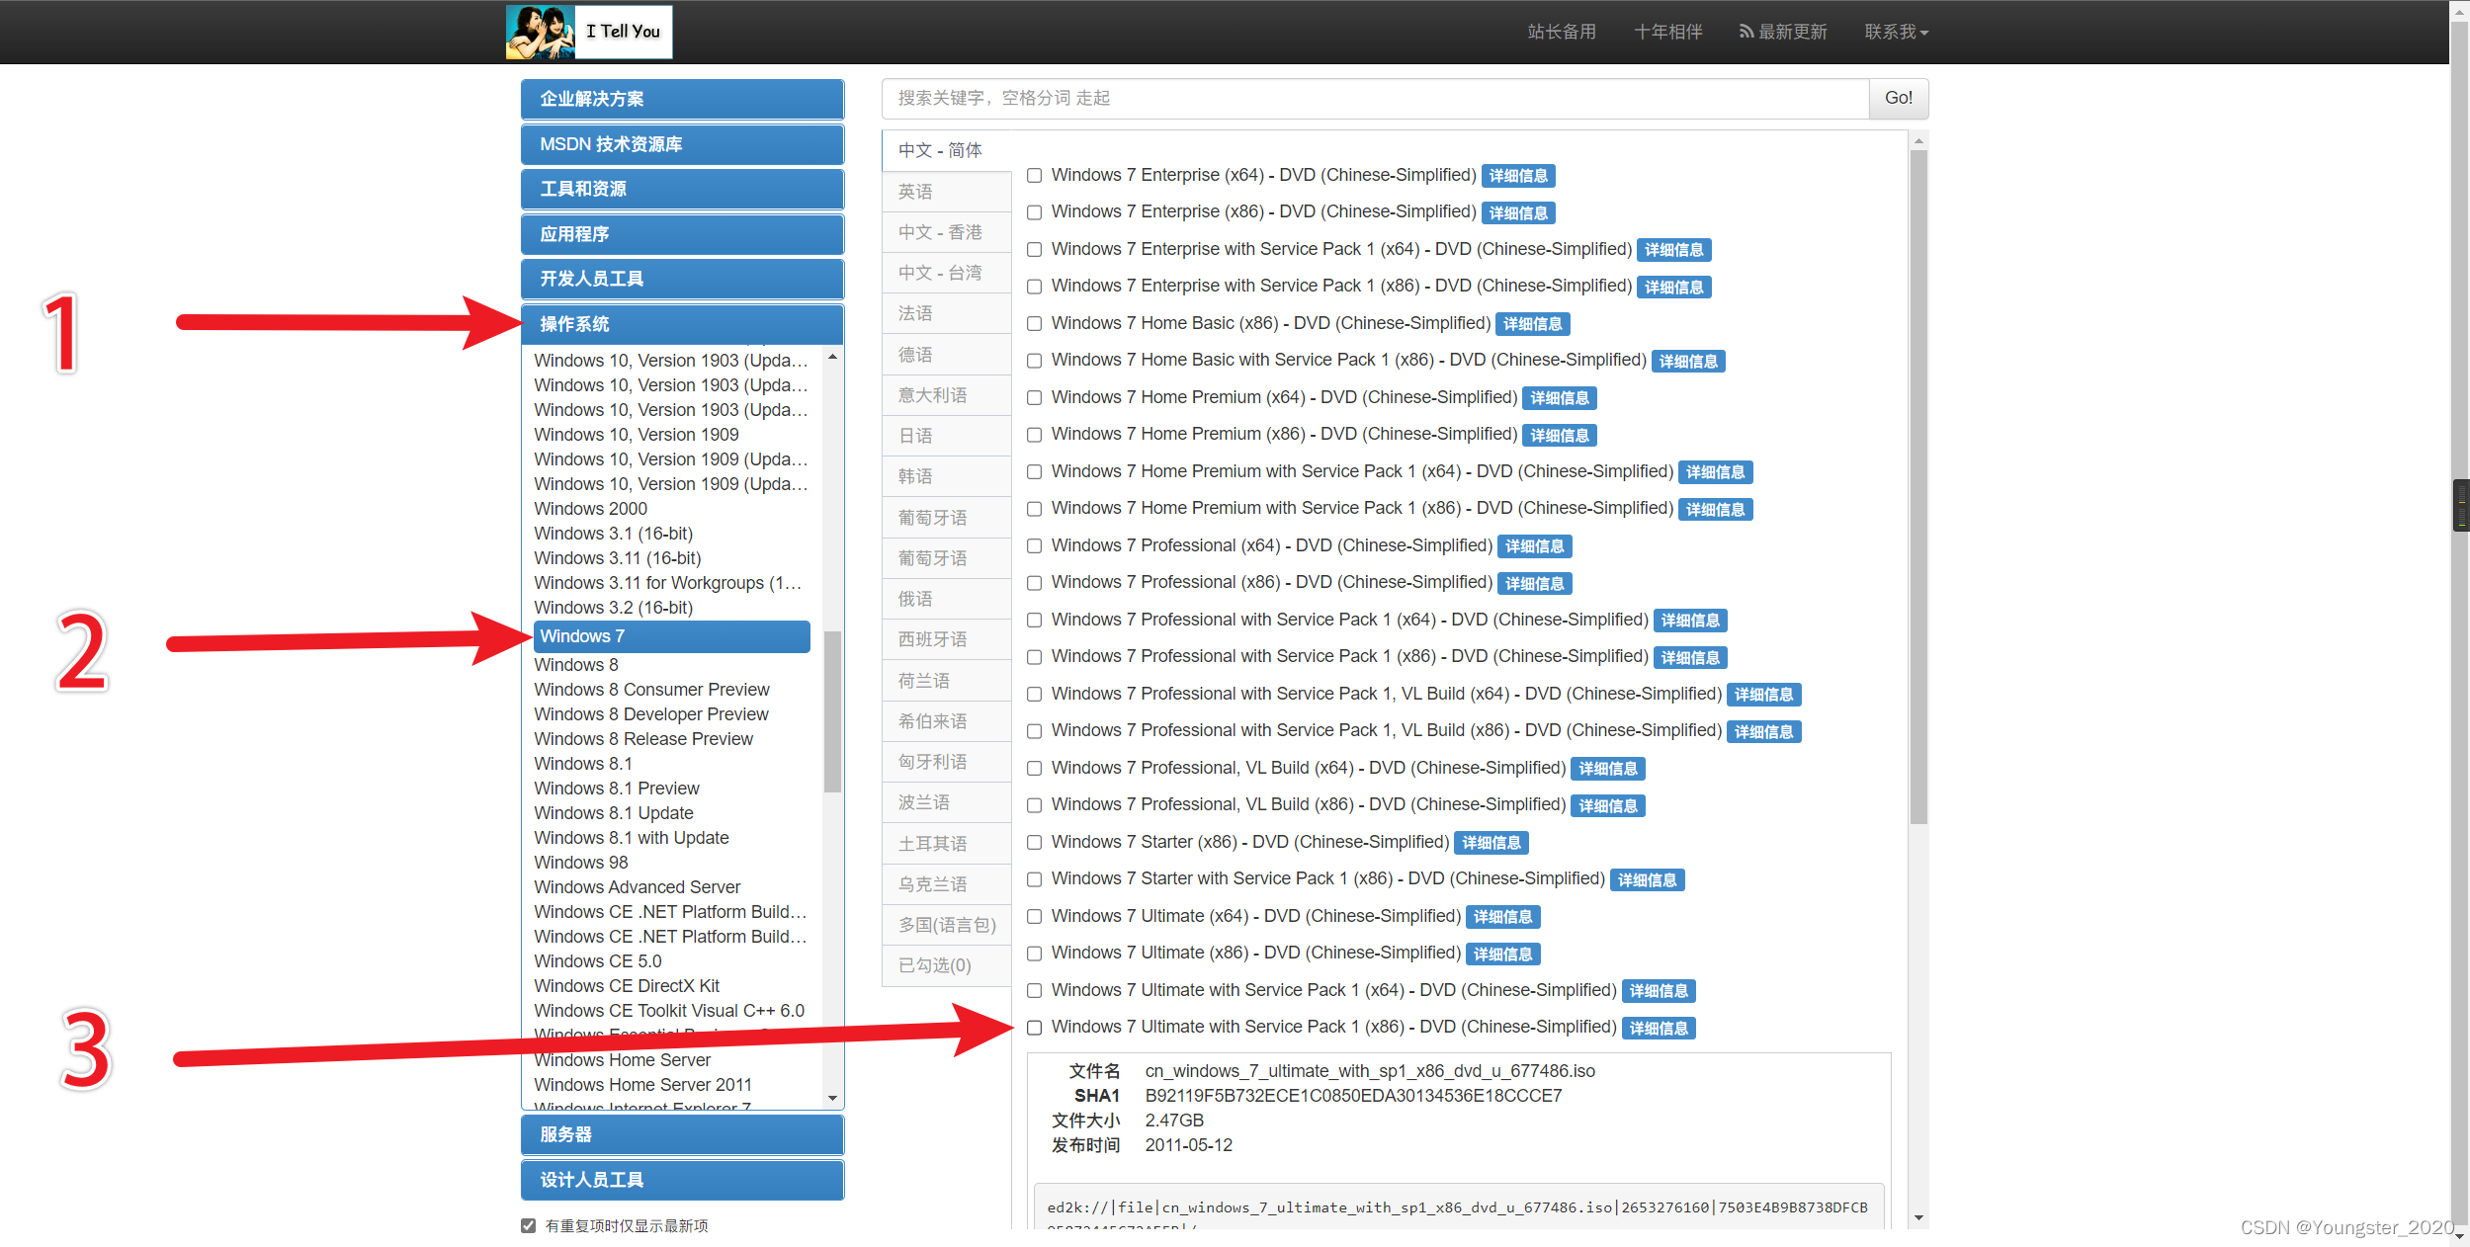Toggle 有重复项时仅显示最新项 checkbox
Screen dimensions: 2470x1247
coord(529,1226)
